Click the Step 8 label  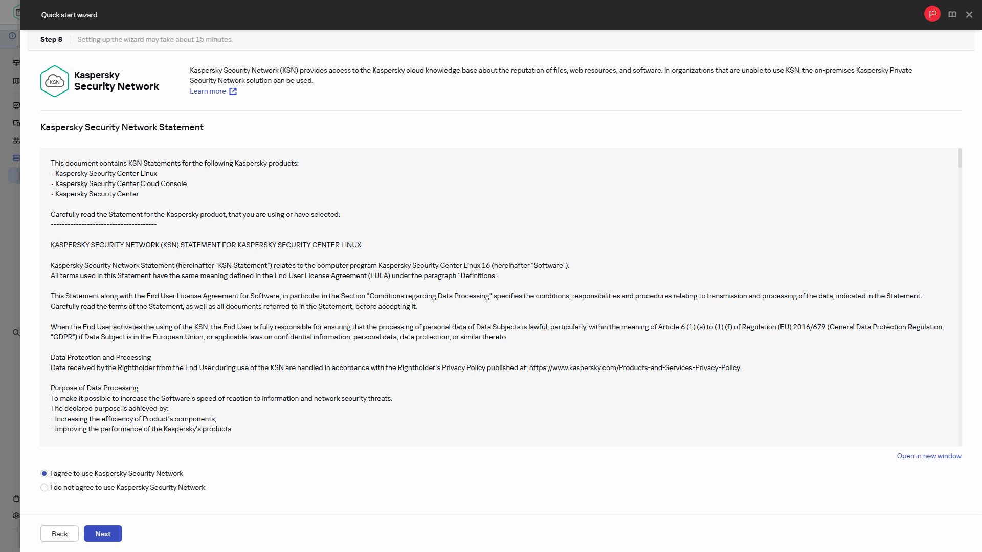(51, 39)
